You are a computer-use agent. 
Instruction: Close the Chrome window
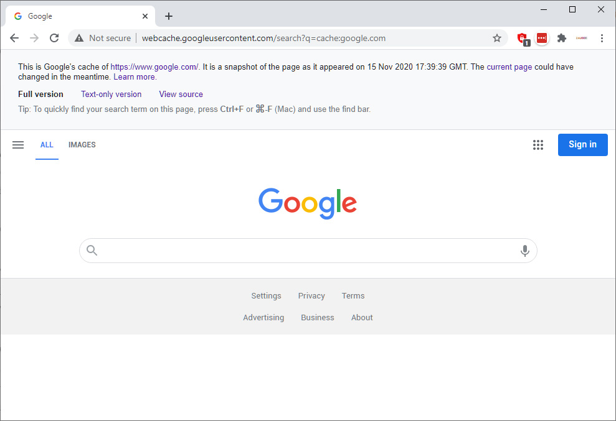coord(601,9)
